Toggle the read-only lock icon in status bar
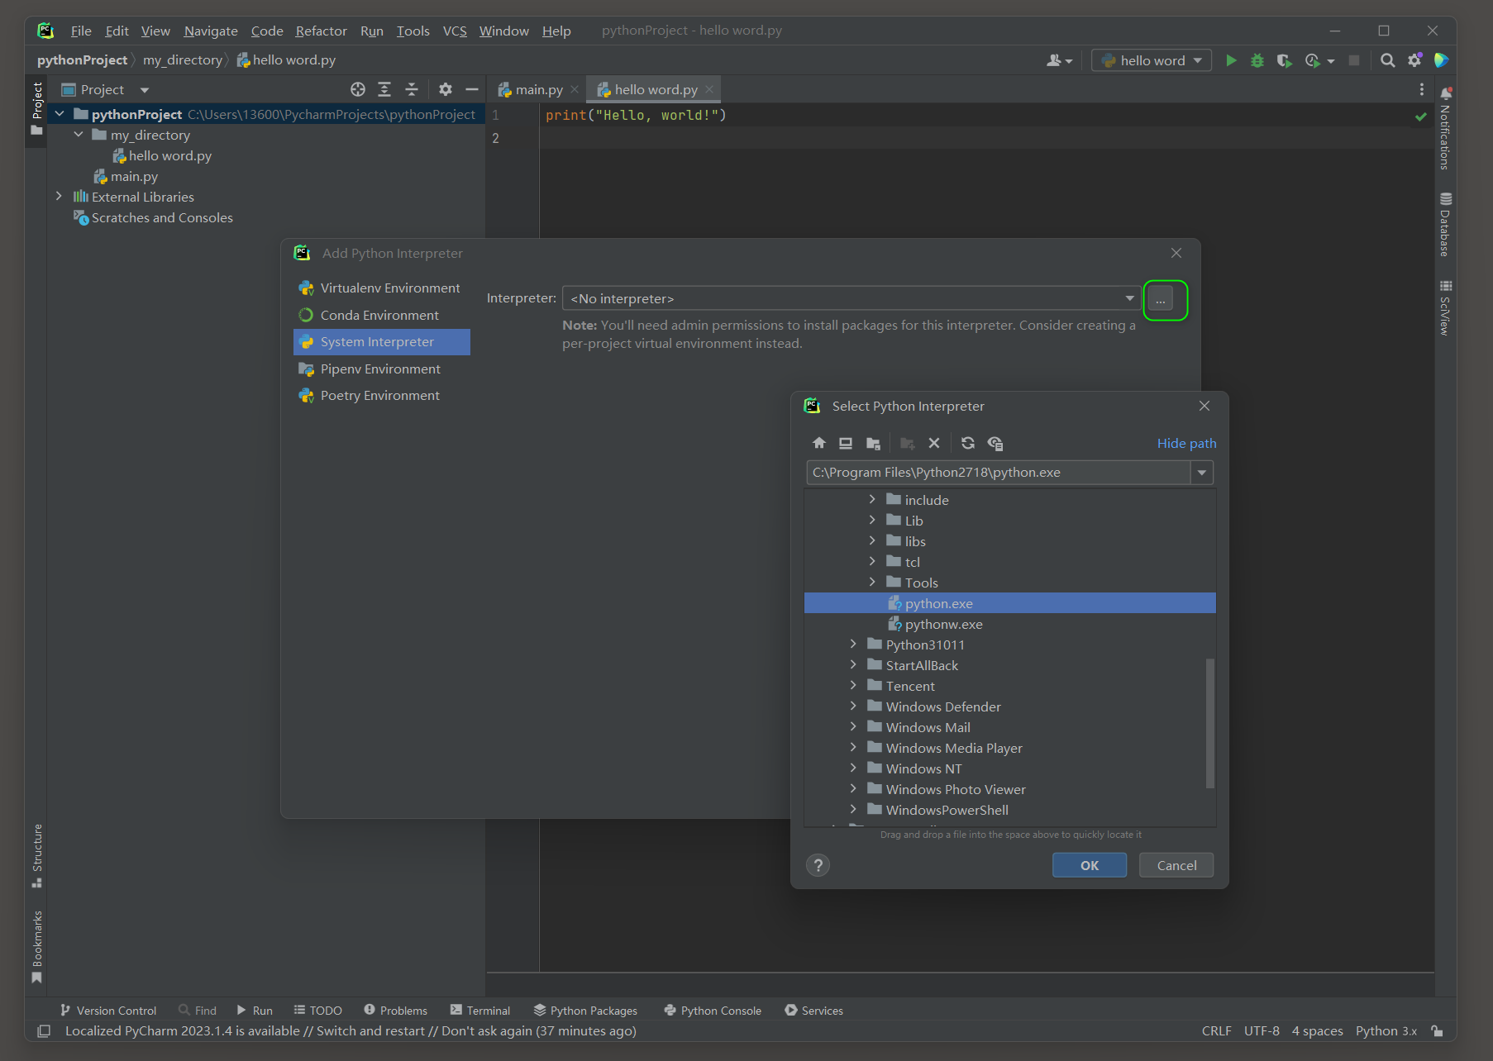The width and height of the screenshot is (1493, 1061). 1438,1030
